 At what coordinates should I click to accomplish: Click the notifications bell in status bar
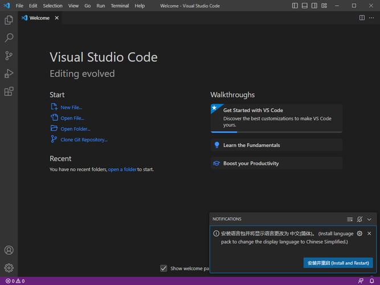coord(371,281)
